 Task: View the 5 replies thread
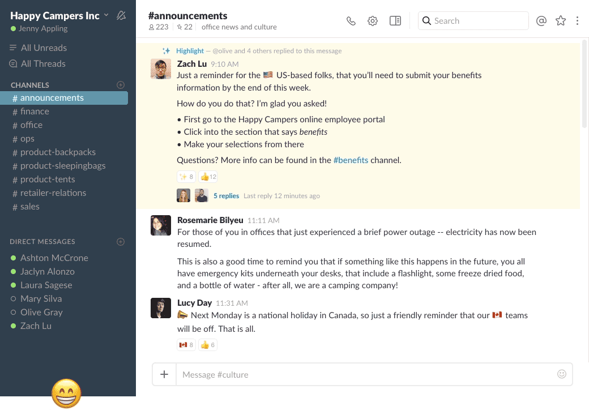[x=226, y=195]
